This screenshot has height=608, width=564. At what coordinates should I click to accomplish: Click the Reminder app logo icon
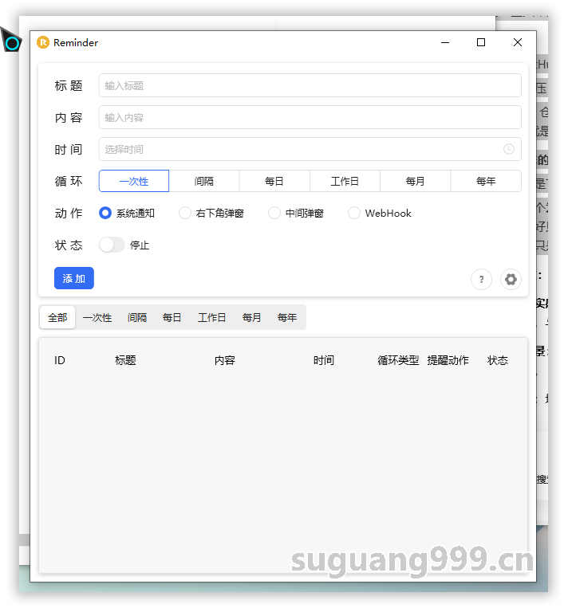point(43,43)
